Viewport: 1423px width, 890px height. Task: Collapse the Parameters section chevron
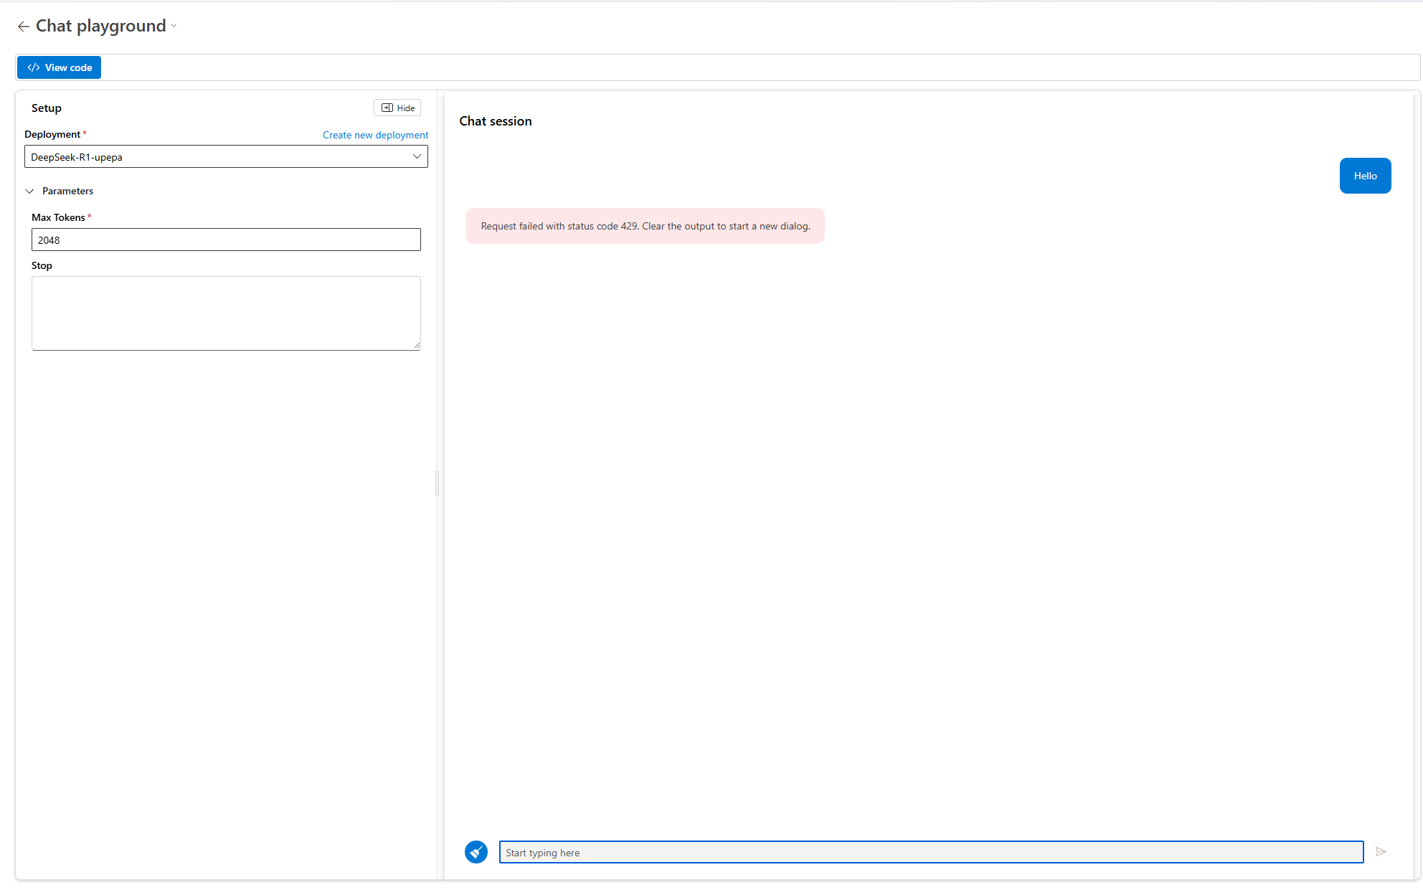29,191
